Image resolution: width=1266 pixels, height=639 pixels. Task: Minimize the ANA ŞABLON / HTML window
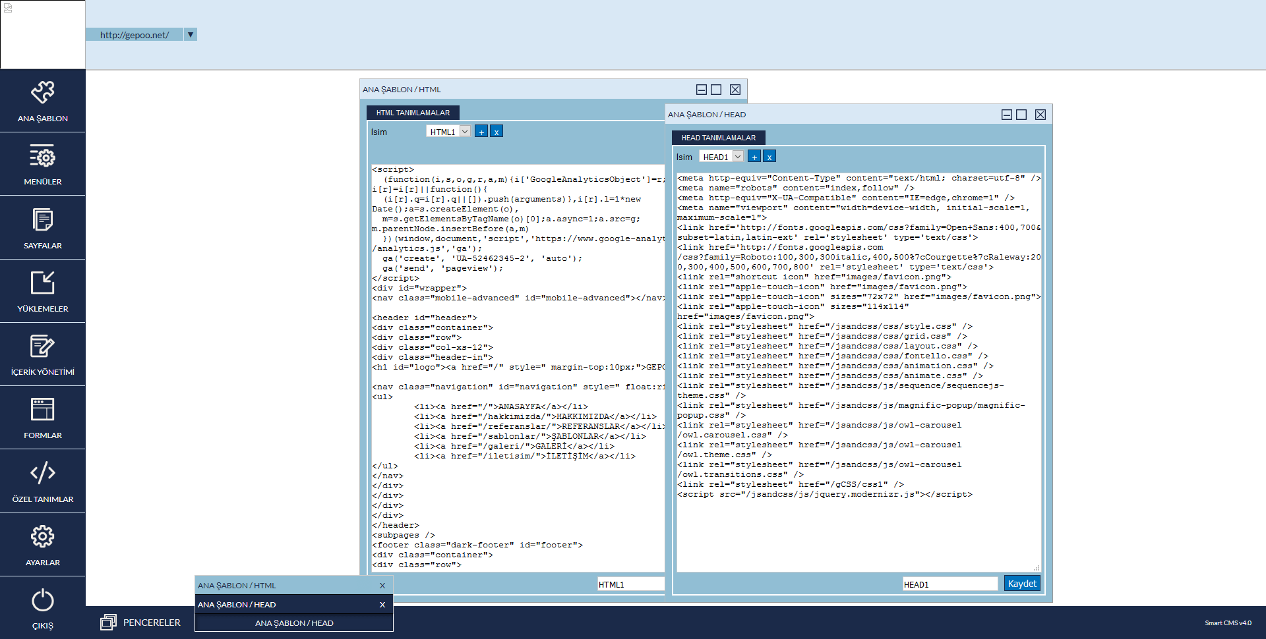702,90
